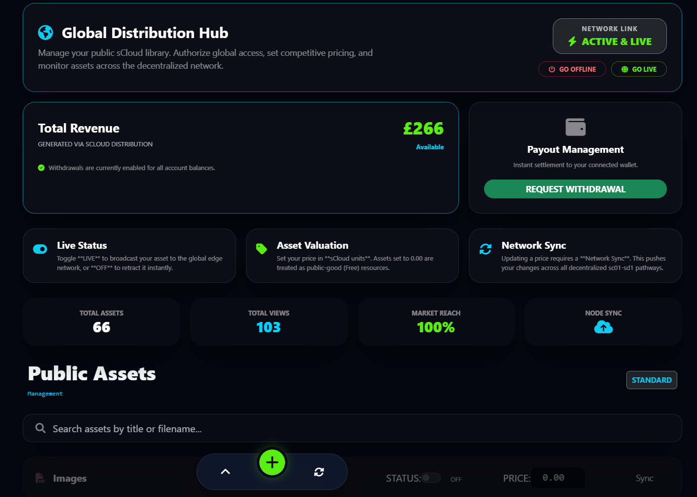Click the globe icon beside Global Distribution Hub
Screen dimensions: 697x497
pyautogui.click(x=45, y=33)
